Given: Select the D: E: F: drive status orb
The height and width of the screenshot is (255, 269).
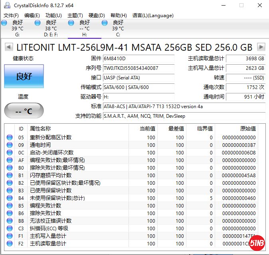Looking at the screenshot, I should click(x=38, y=23).
